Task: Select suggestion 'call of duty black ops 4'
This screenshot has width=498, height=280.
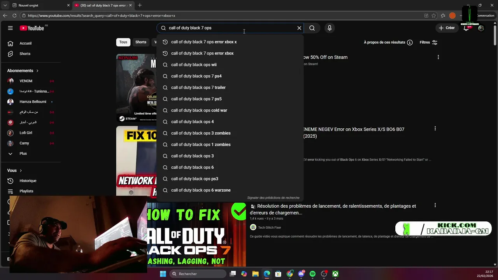Action: [x=230, y=122]
